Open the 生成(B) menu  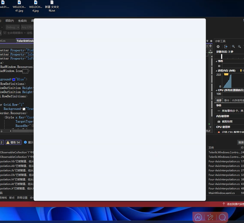point(22,21)
